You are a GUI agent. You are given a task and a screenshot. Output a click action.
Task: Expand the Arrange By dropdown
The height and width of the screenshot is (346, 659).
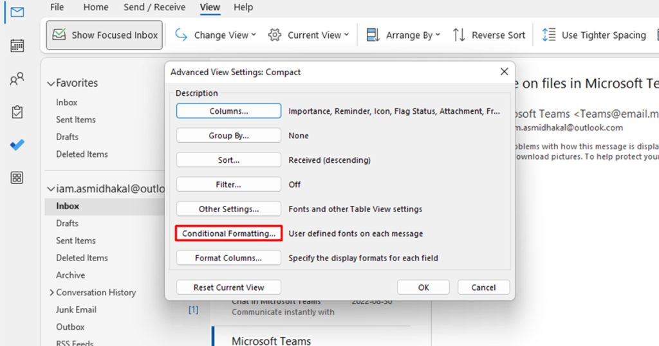[x=404, y=35]
